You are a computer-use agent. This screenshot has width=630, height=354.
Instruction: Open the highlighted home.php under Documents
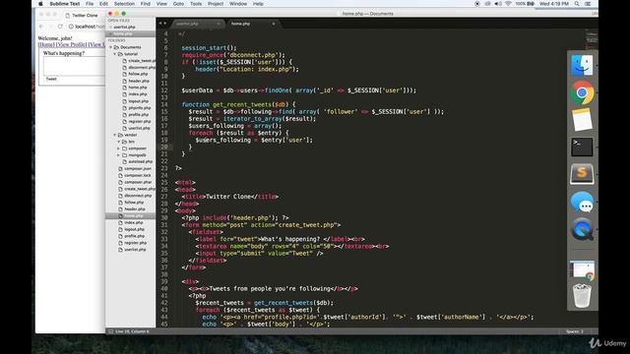pos(131,216)
